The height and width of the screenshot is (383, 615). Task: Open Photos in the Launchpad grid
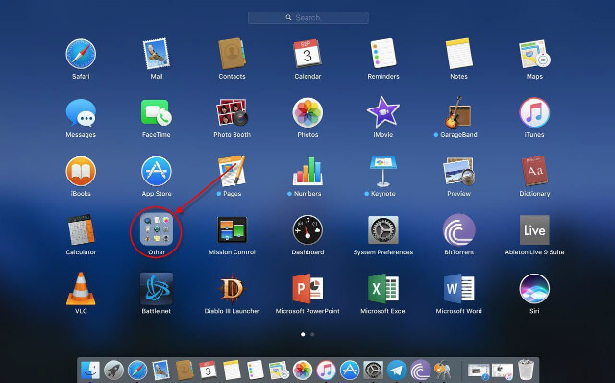(307, 112)
